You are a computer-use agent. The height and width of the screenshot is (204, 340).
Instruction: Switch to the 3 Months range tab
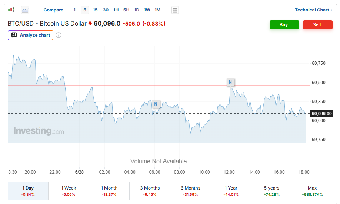click(x=150, y=191)
